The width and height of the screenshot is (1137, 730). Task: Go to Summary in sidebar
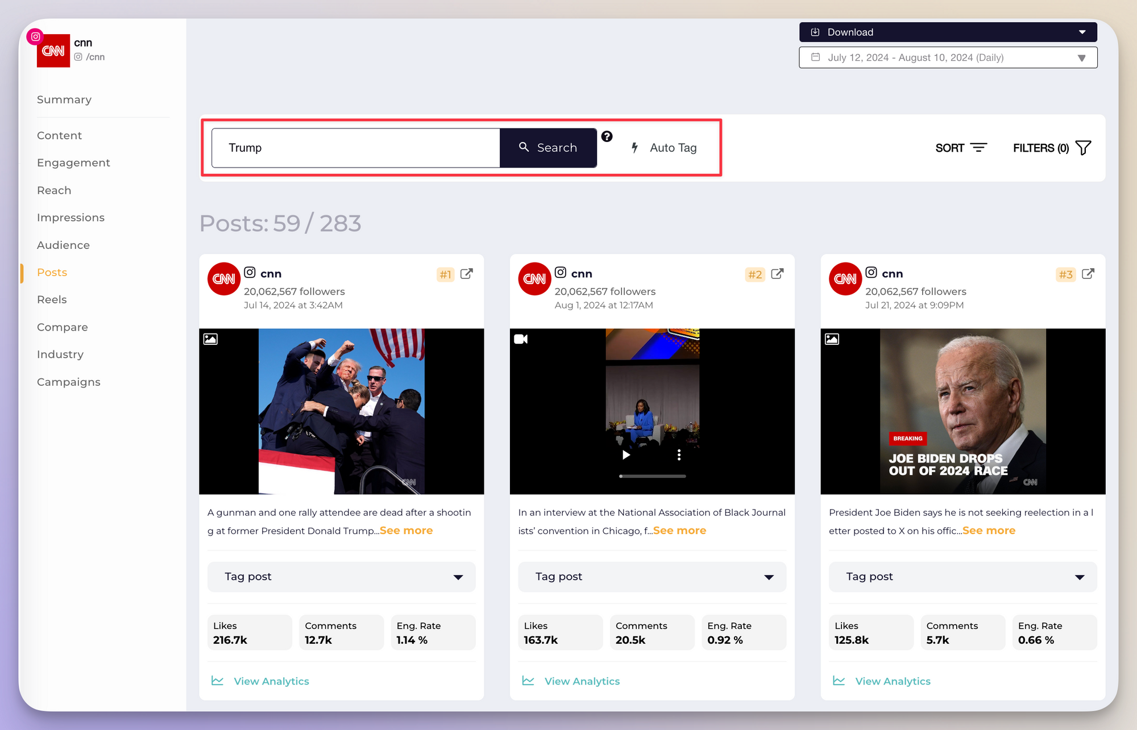point(64,99)
